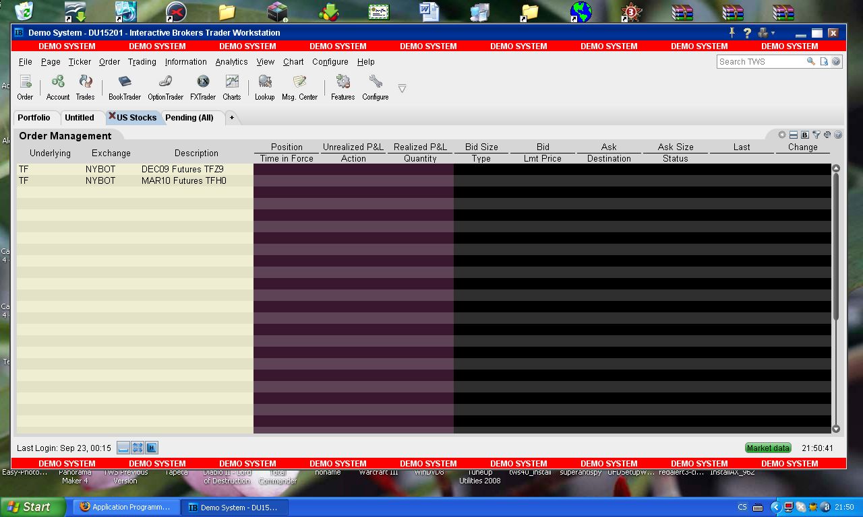Close the US Stocks tab with red X
Image resolution: width=863 pixels, height=517 pixels.
point(112,116)
